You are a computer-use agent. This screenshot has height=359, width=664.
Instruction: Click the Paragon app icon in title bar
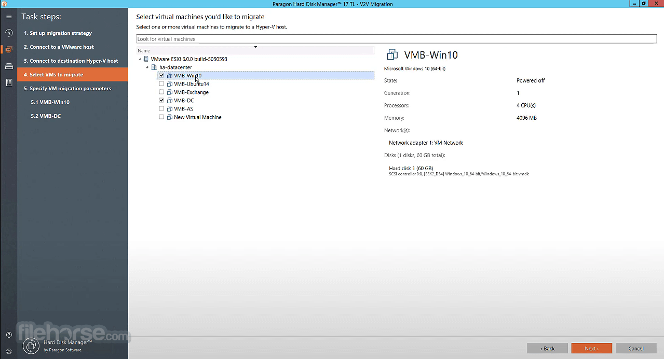(4, 4)
